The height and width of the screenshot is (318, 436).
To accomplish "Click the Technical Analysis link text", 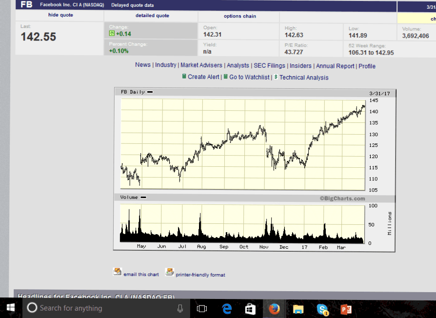I will point(304,78).
